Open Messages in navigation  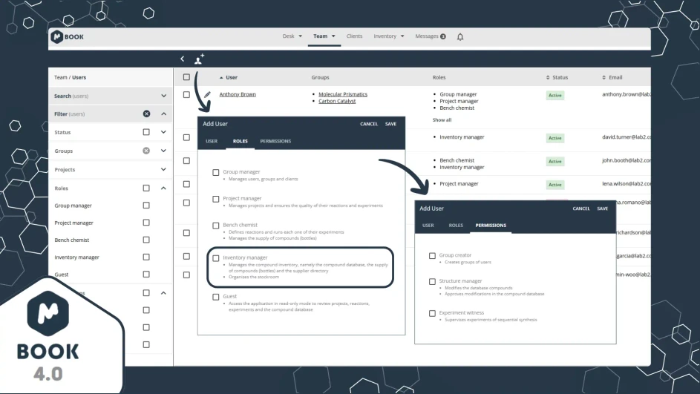[431, 36]
